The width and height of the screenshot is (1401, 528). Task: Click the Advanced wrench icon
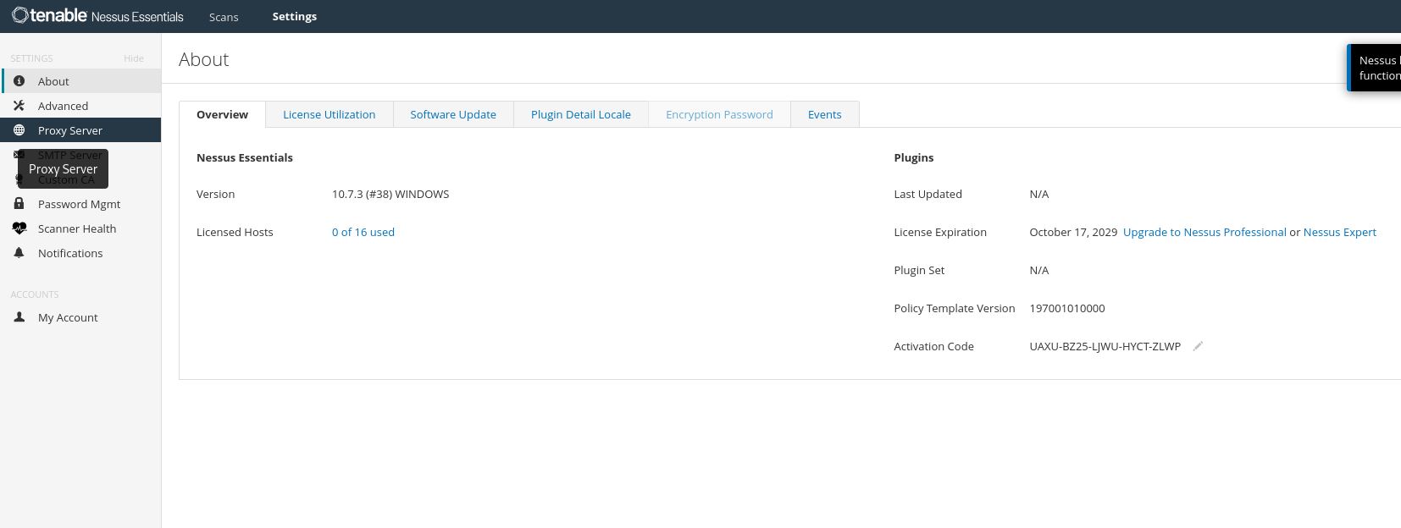(x=19, y=106)
